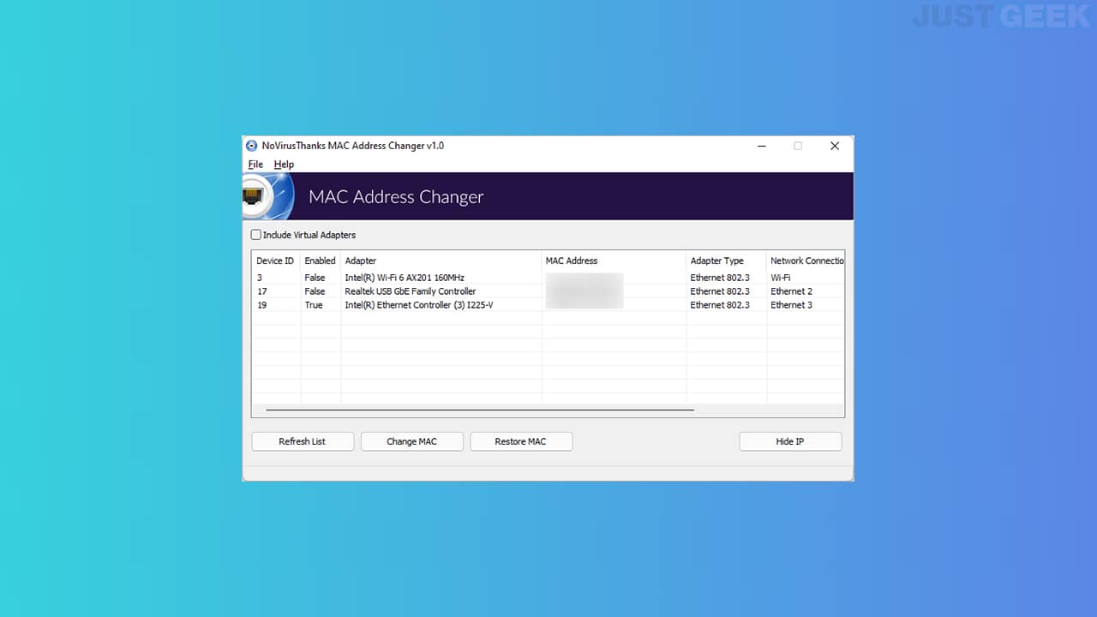Click Device ID cell 3
This screenshot has height=617, width=1097.
[x=260, y=278]
